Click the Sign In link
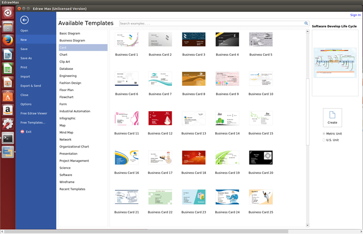363x234 pixels. (355, 15)
